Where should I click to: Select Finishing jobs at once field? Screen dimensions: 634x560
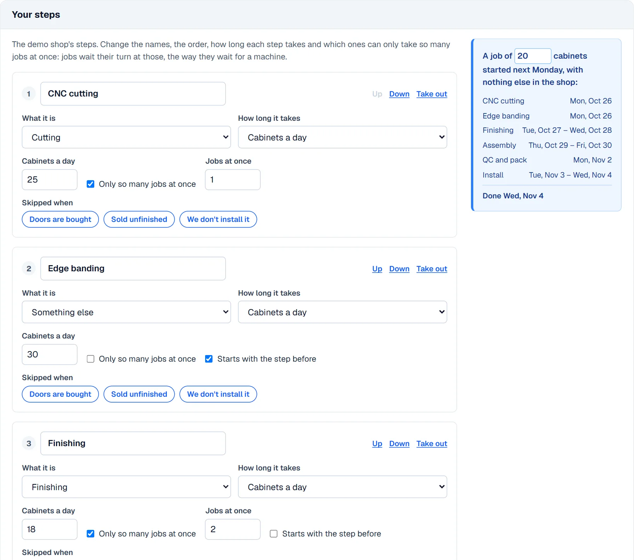point(233,529)
